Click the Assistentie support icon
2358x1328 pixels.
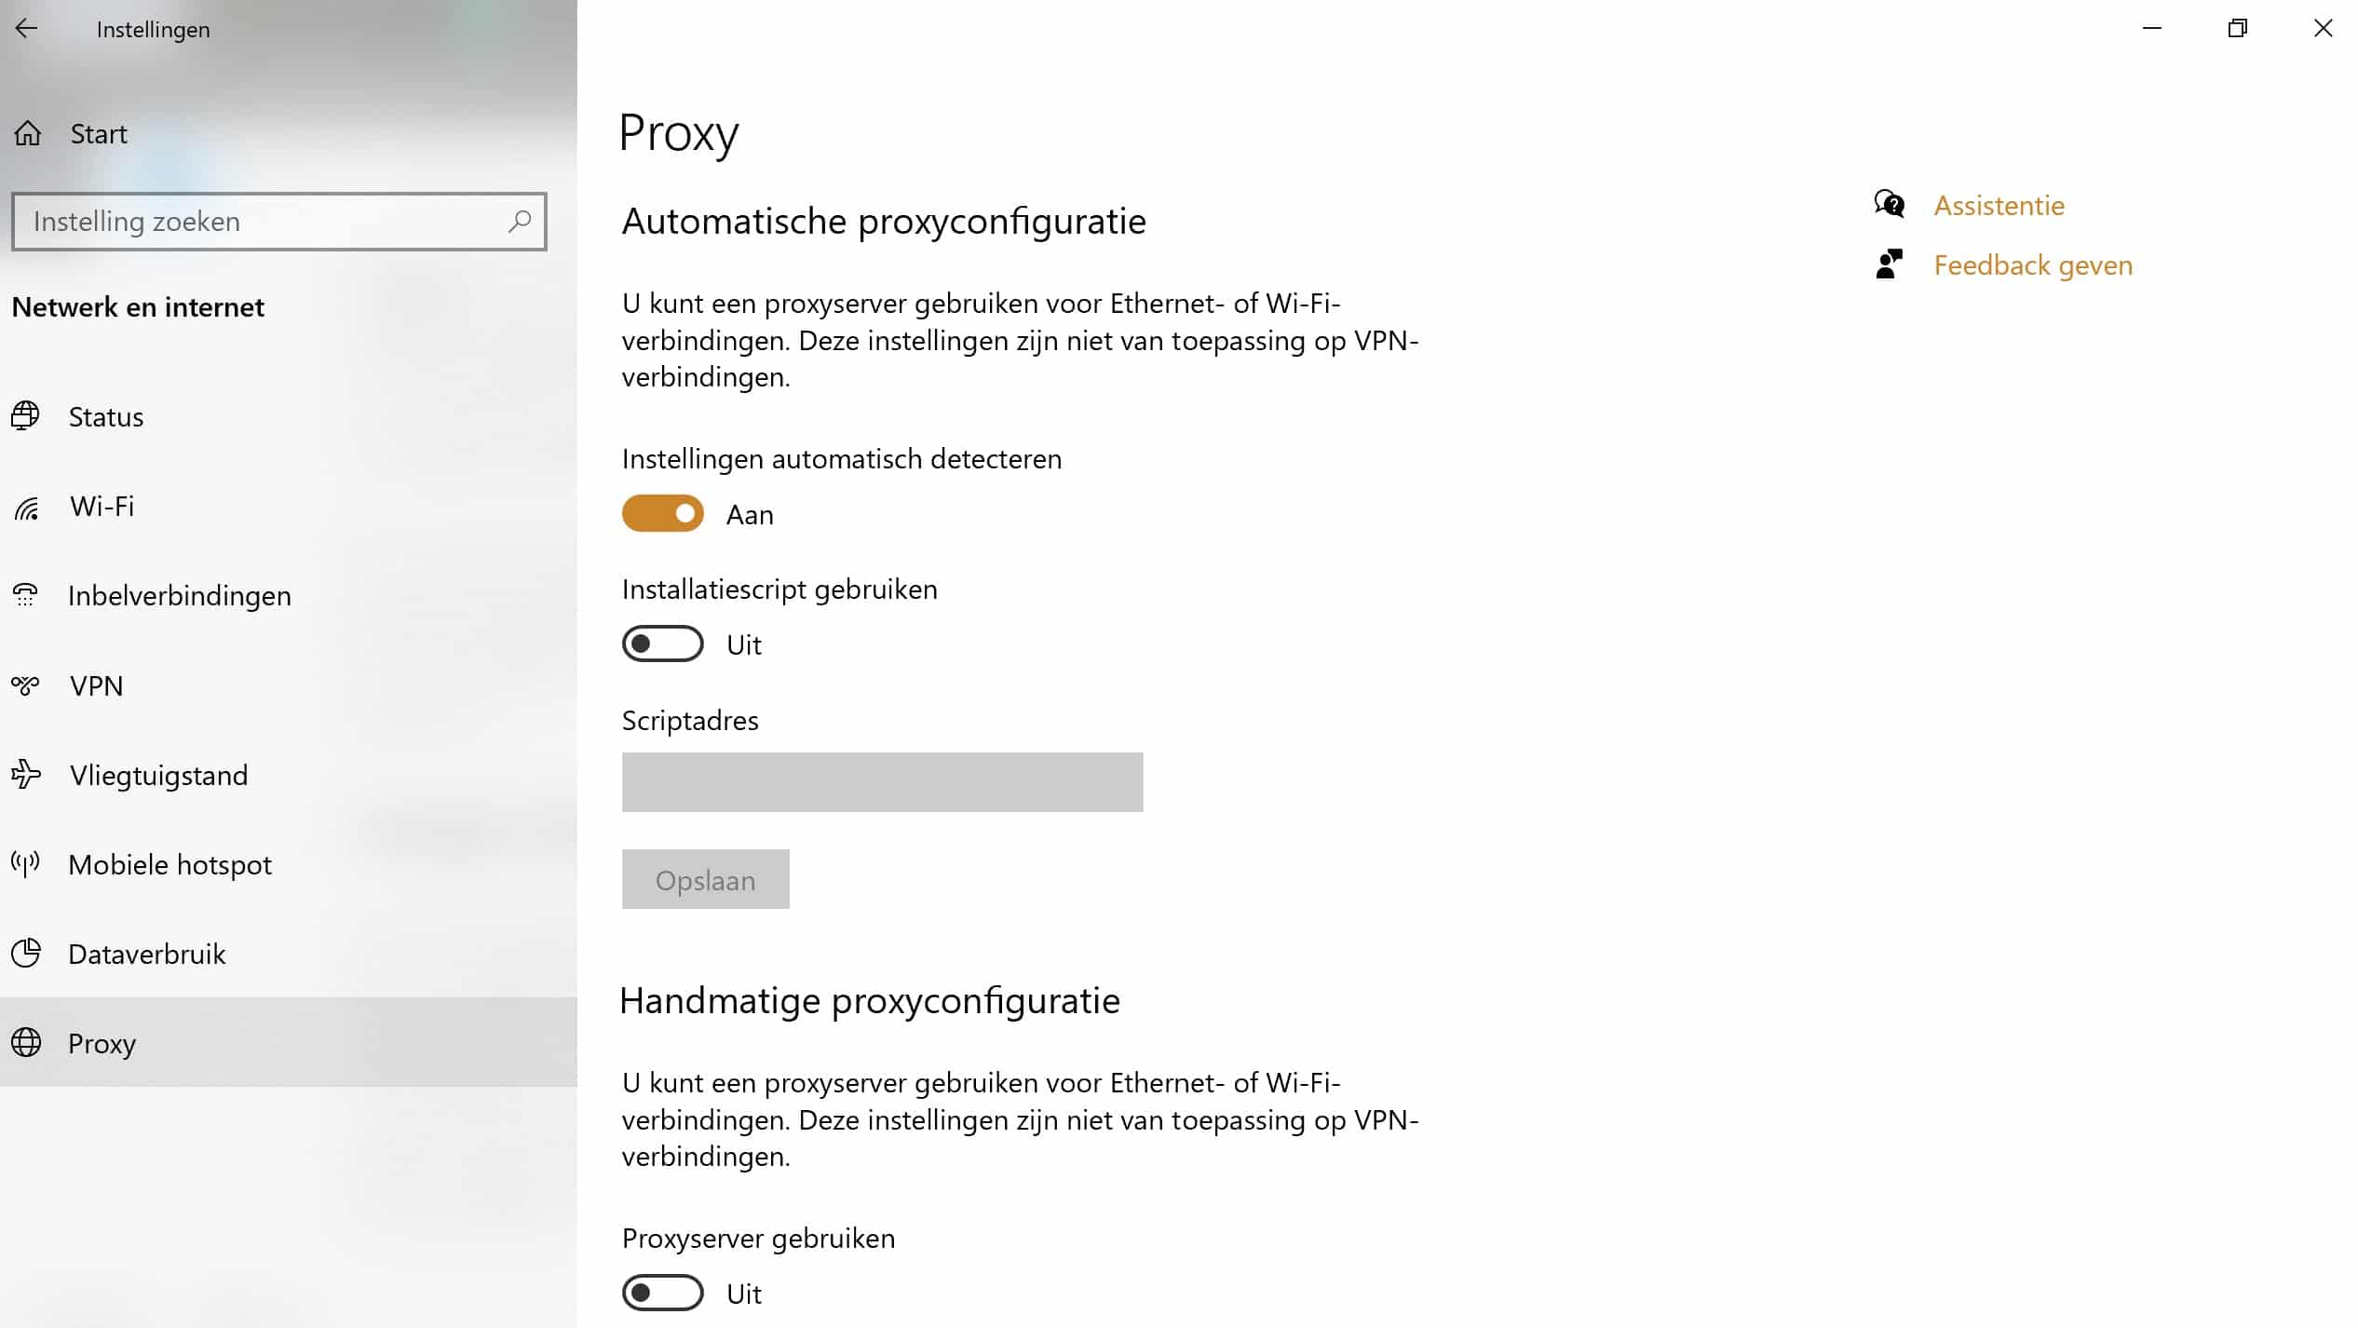coord(1890,204)
